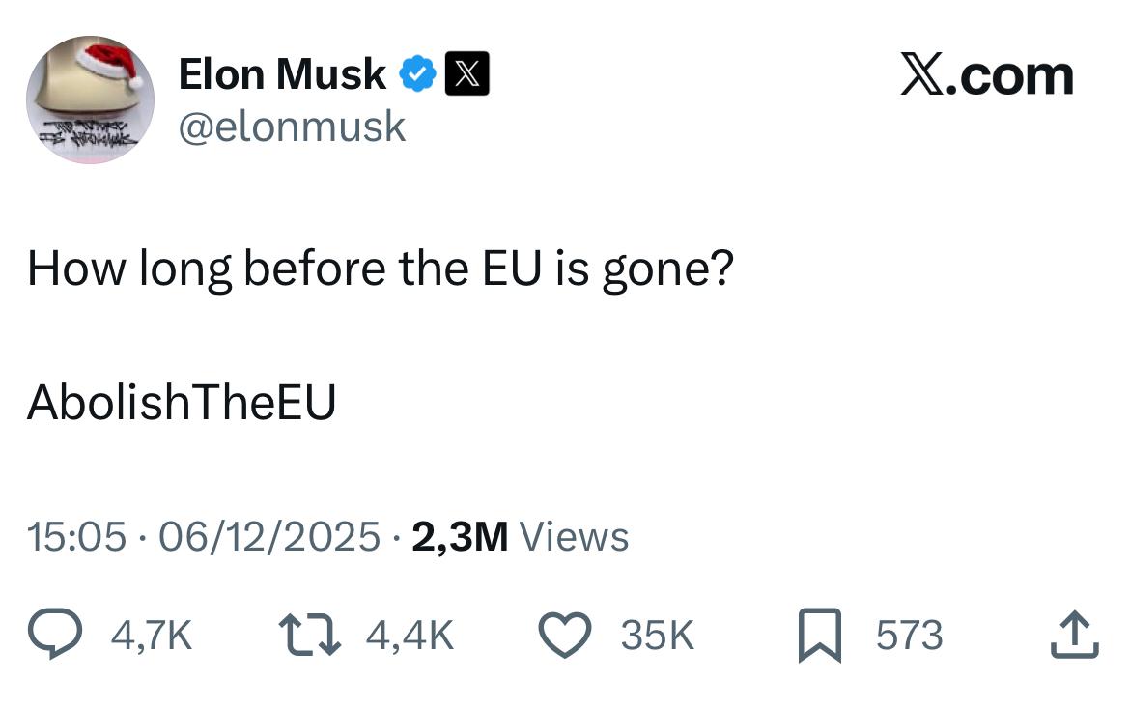The image size is (1130, 708).
Task: Open the @elonmusk handle link
Action: click(292, 127)
